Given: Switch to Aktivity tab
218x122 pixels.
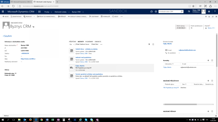Looking at the screenshot, I should 81,42.
